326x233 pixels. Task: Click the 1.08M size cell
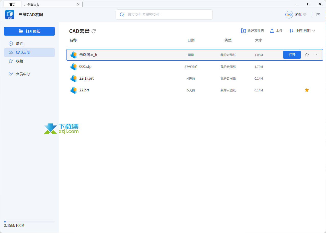point(258,55)
